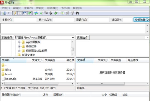Click the 快速连接(Q) button
This screenshot has width=150, height=101.
click(x=142, y=20)
